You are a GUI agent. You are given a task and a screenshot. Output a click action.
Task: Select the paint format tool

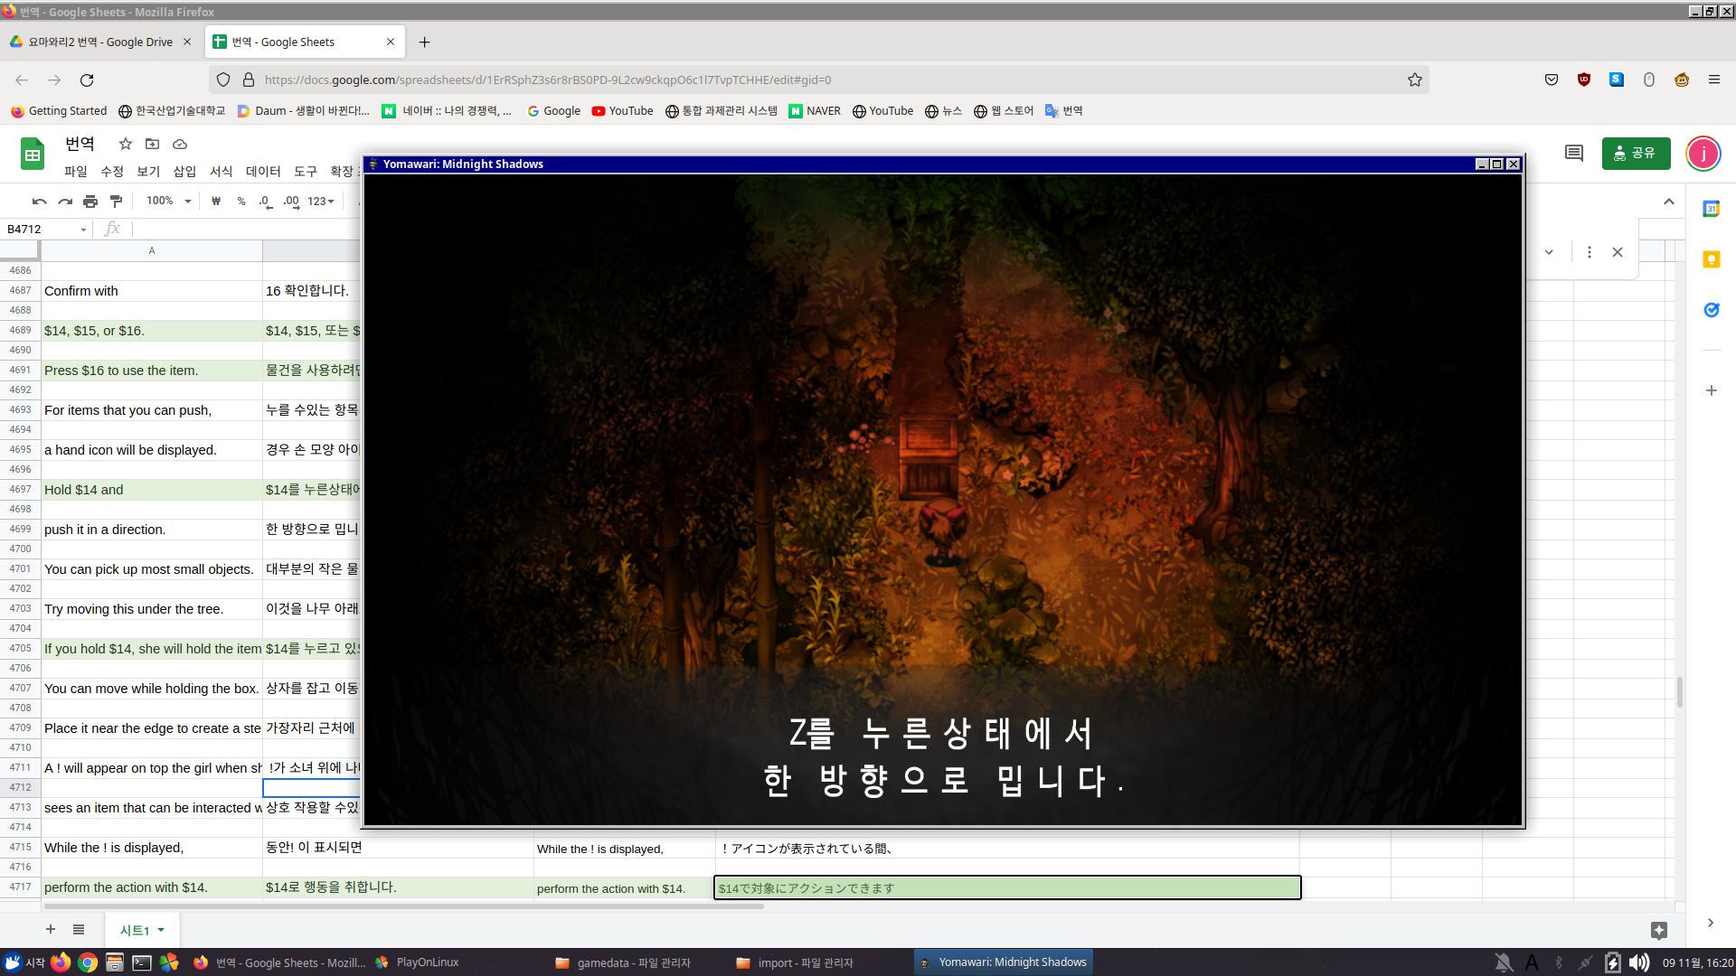(116, 202)
